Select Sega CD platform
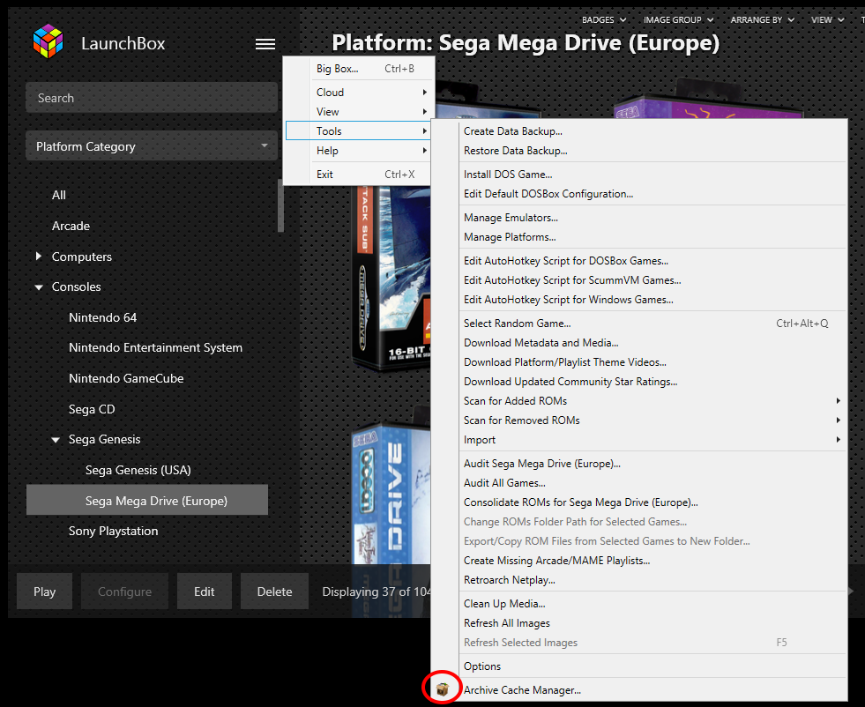865x707 pixels. tap(92, 409)
